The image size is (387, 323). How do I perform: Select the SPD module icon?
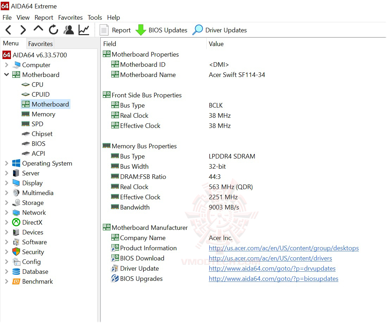[25, 124]
